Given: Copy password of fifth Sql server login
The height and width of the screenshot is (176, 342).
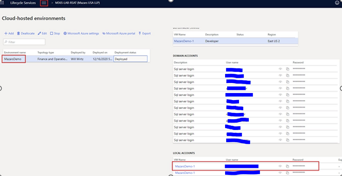Looking at the screenshot, I should click(x=288, y=95).
